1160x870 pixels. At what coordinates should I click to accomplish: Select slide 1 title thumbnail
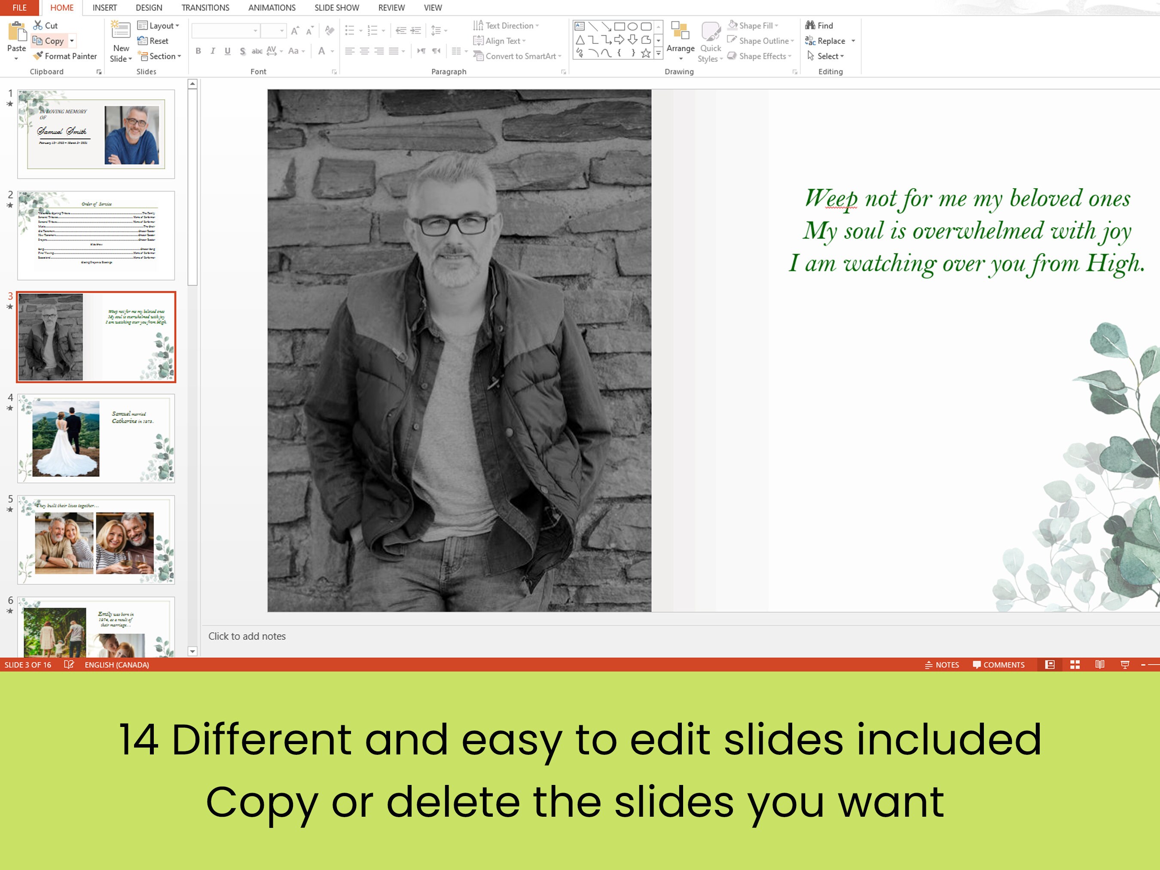coord(96,134)
